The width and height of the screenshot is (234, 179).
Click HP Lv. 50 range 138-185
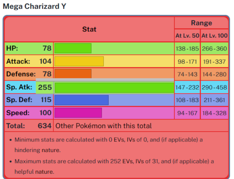point(187,49)
